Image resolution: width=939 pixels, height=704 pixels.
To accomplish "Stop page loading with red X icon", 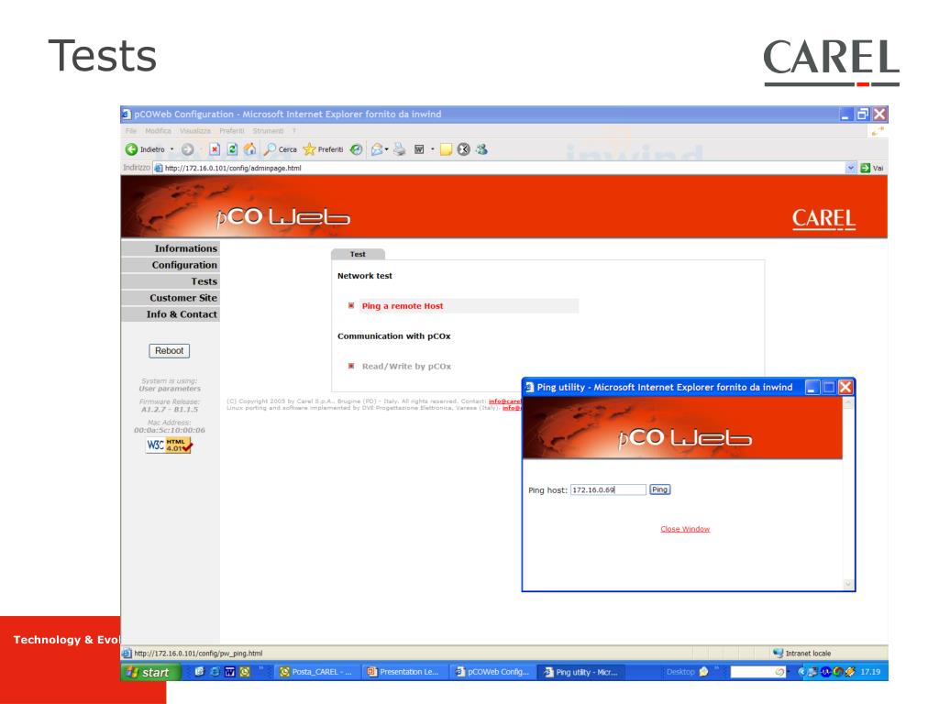I will click(215, 149).
